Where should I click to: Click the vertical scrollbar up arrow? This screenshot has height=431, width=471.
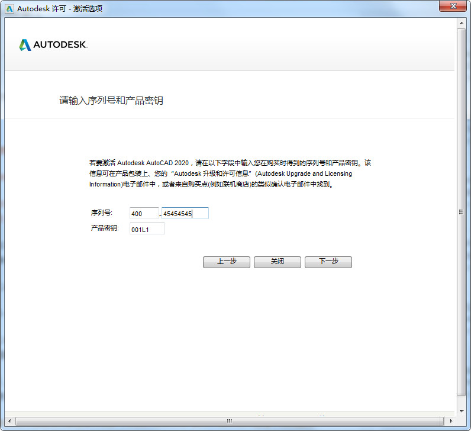point(462,23)
